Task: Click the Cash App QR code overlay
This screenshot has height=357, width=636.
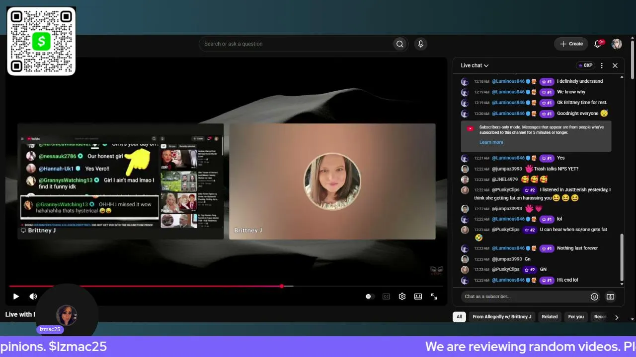Action: coord(41,41)
